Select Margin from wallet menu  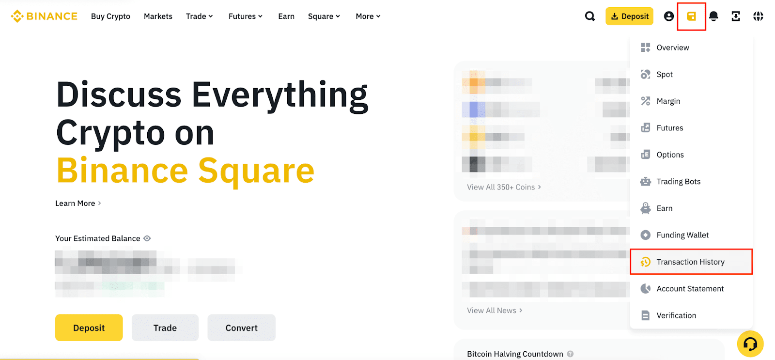click(x=691, y=101)
